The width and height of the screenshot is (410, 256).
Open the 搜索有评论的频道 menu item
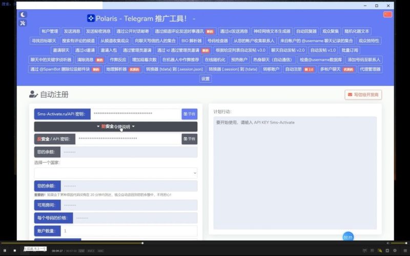pyautogui.click(x=78, y=41)
